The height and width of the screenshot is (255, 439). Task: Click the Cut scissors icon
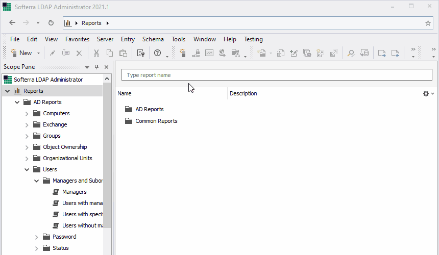tap(96, 53)
